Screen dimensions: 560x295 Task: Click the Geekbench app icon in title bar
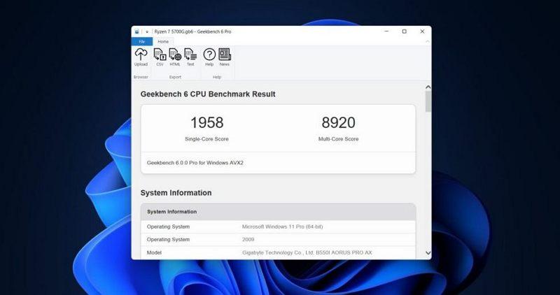point(137,31)
